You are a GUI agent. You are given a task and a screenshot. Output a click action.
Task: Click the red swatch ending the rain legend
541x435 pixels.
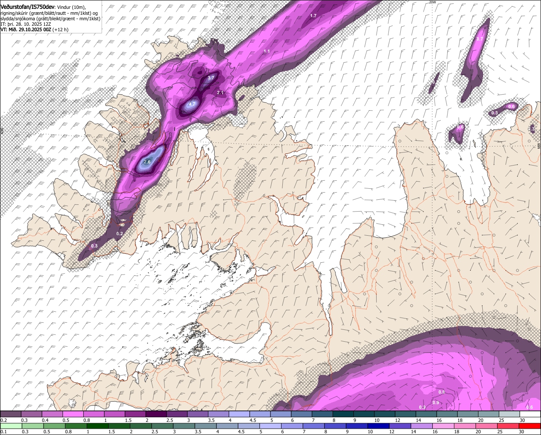(x=530, y=426)
